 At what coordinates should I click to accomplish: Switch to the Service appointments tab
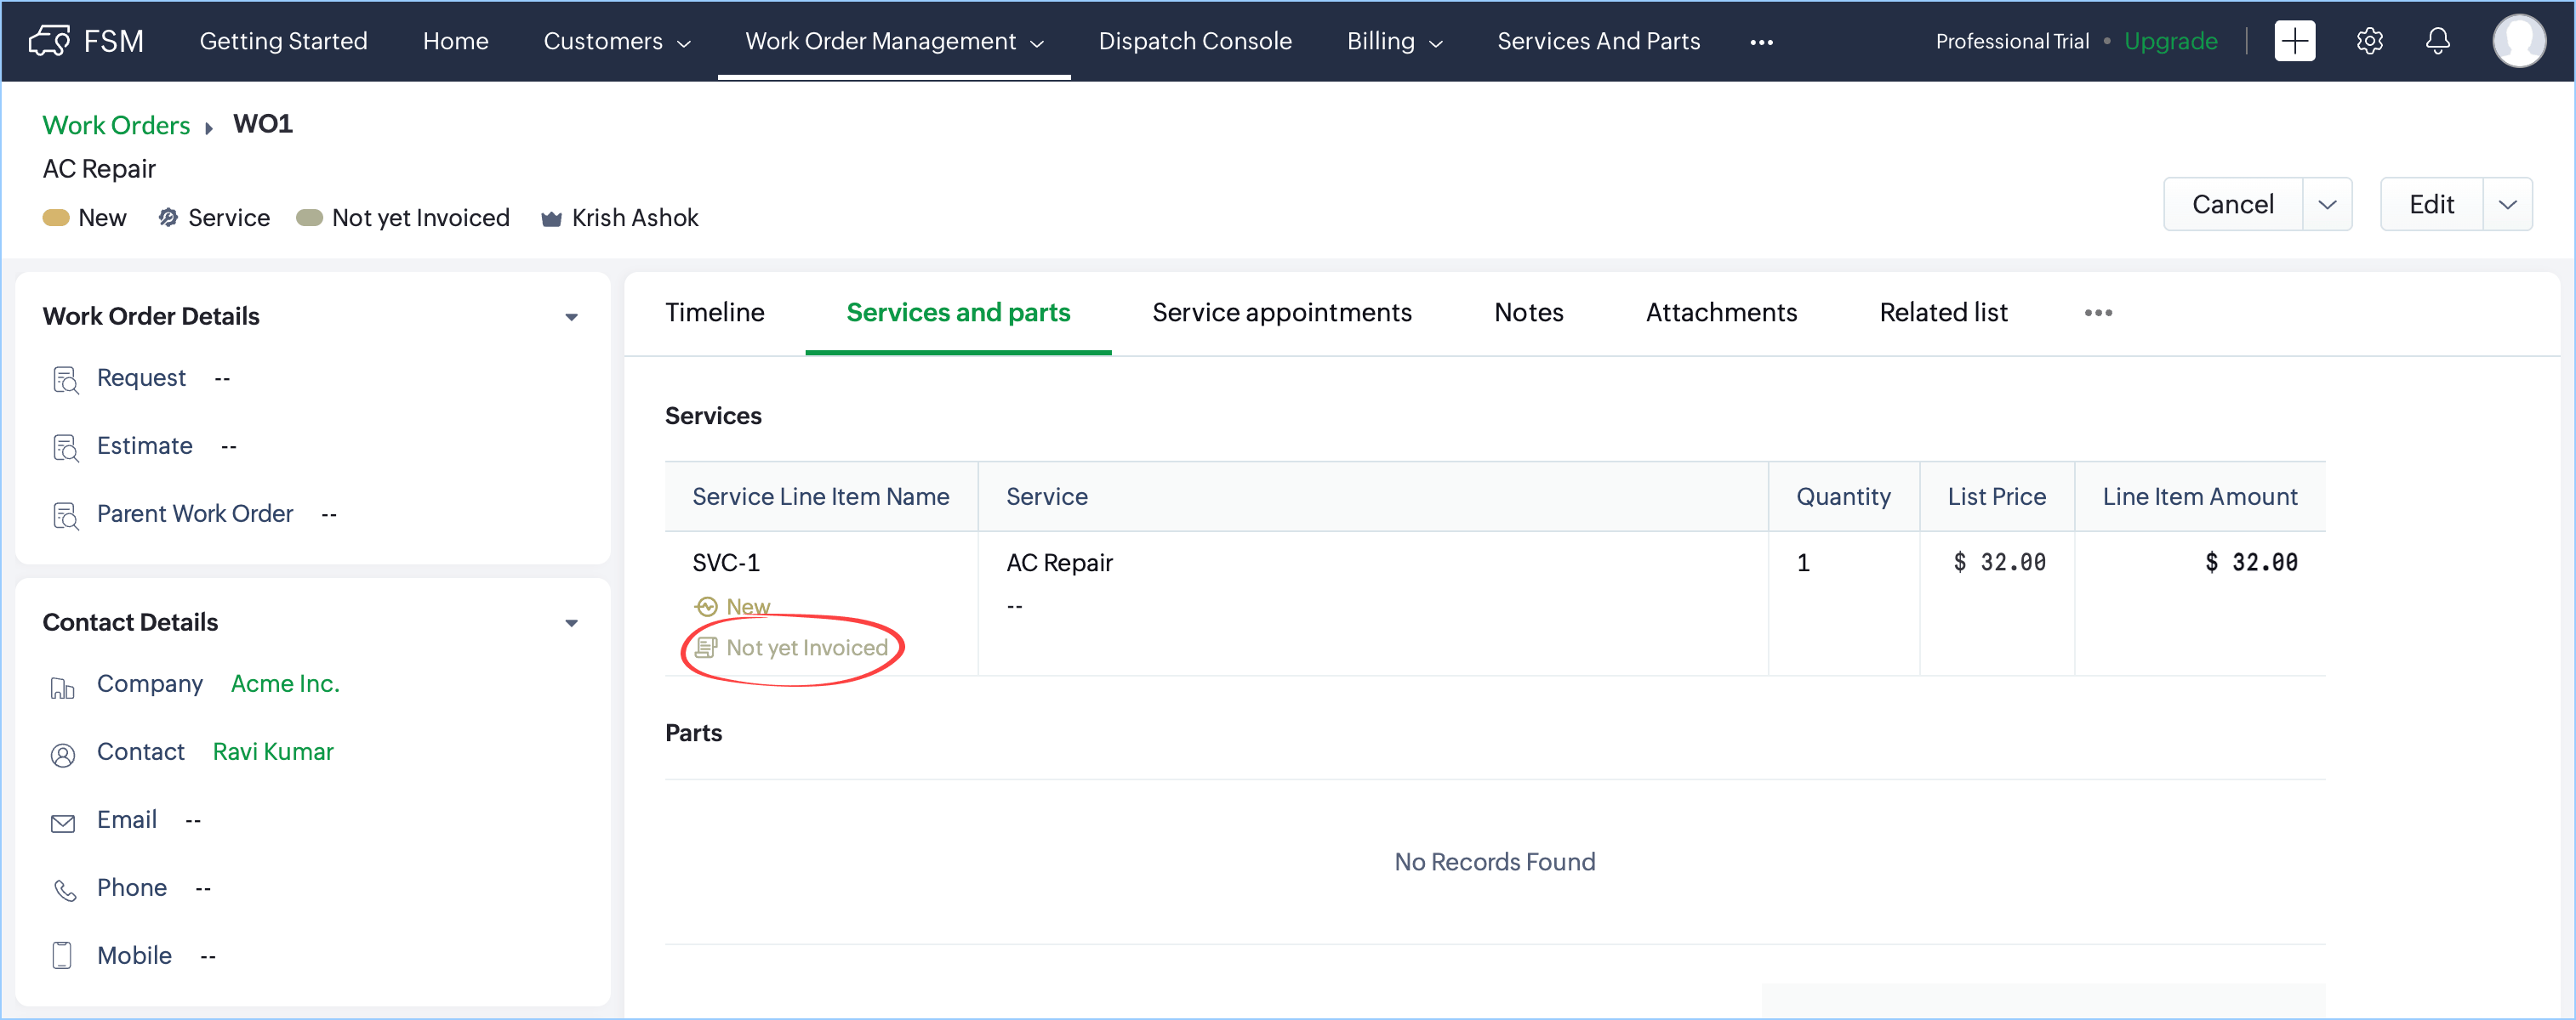(x=1281, y=313)
